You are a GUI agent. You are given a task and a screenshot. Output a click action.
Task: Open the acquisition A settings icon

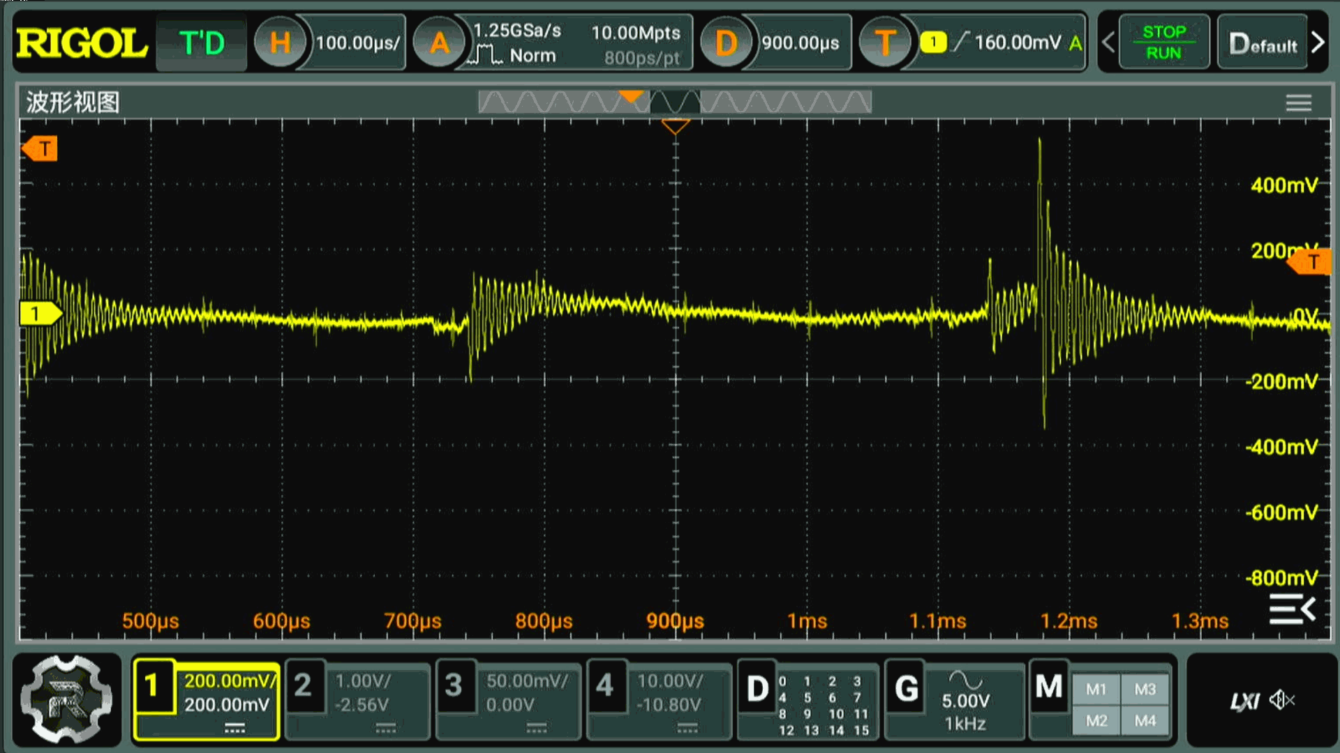pos(439,43)
